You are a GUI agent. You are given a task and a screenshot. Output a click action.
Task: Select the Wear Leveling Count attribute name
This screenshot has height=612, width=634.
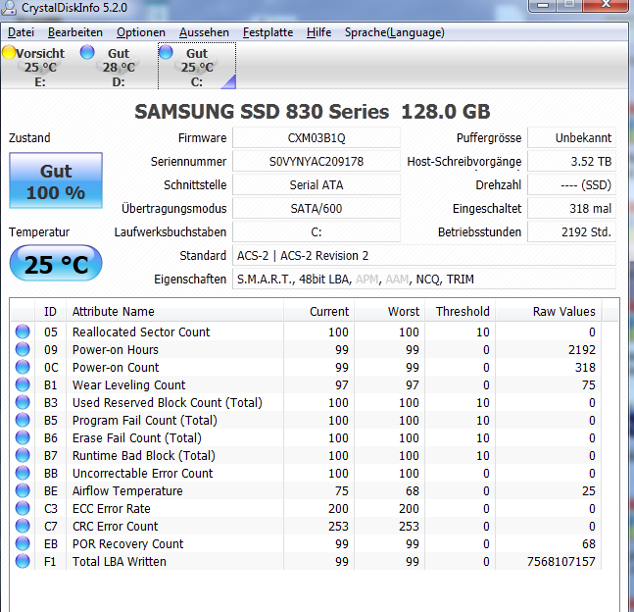click(128, 384)
